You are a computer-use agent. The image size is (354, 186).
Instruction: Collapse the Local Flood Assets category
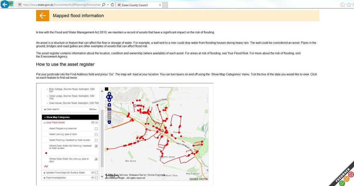[x=44, y=122]
